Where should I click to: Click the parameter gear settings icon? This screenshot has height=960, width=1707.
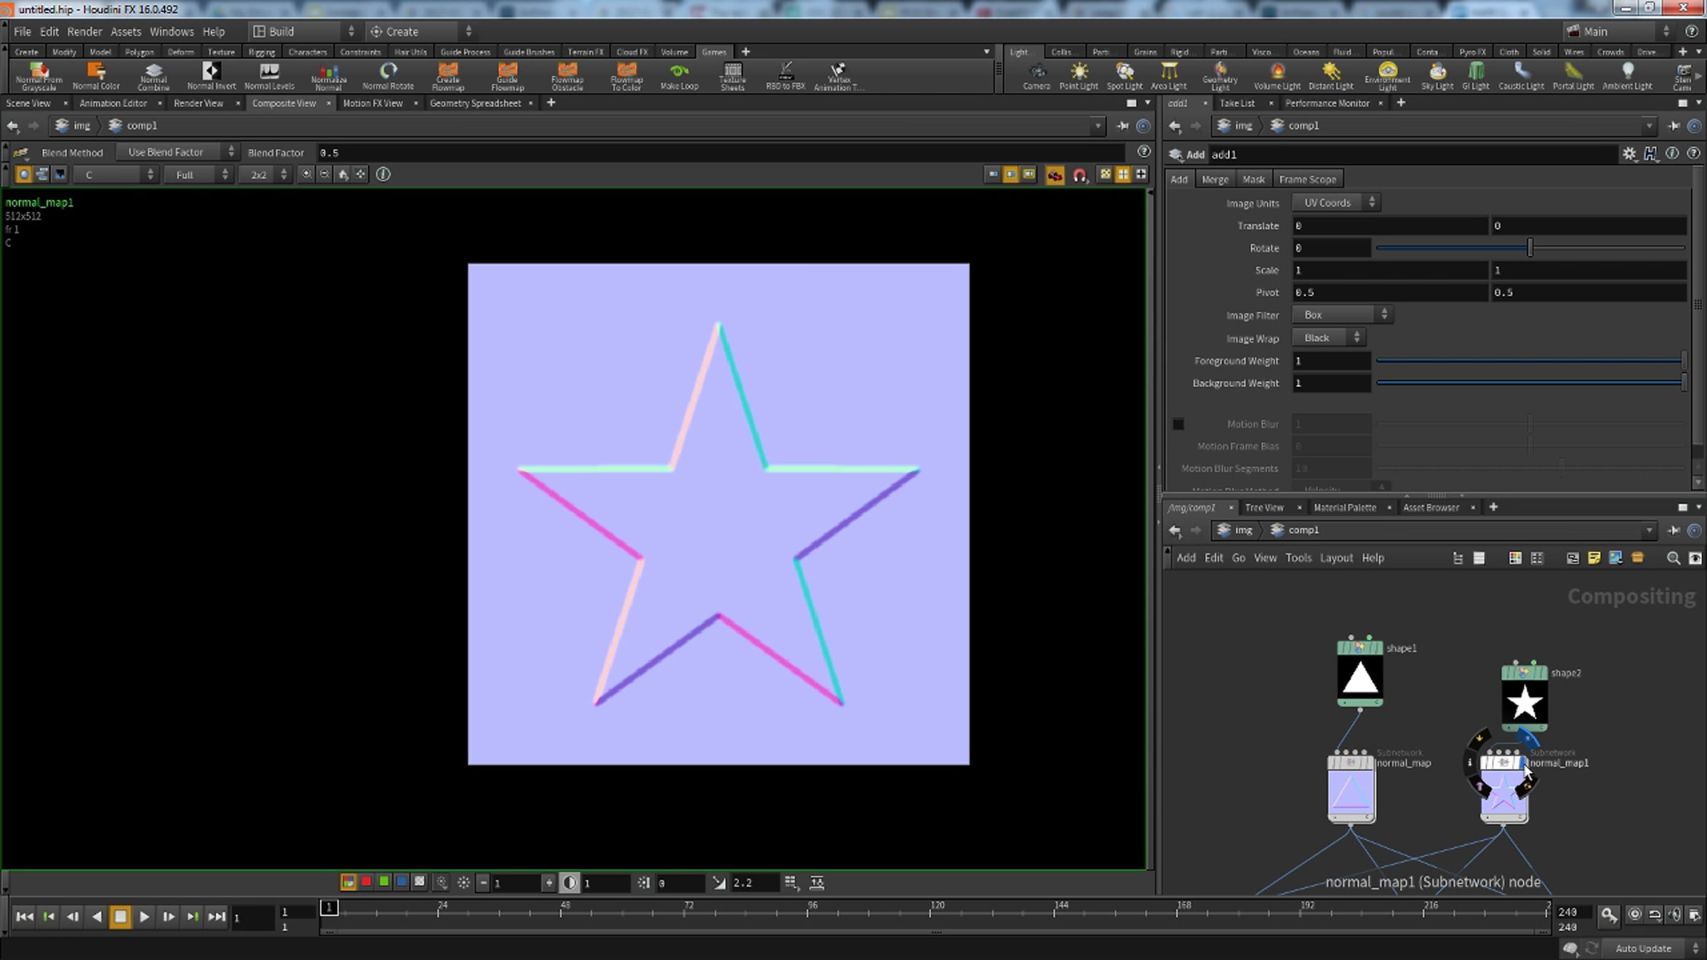point(1629,154)
